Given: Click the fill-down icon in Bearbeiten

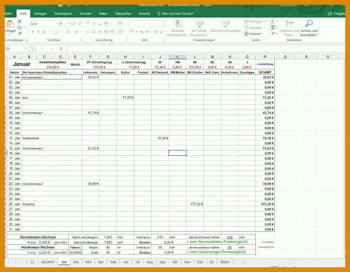Looking at the screenshot, I should pyautogui.click(x=273, y=27).
